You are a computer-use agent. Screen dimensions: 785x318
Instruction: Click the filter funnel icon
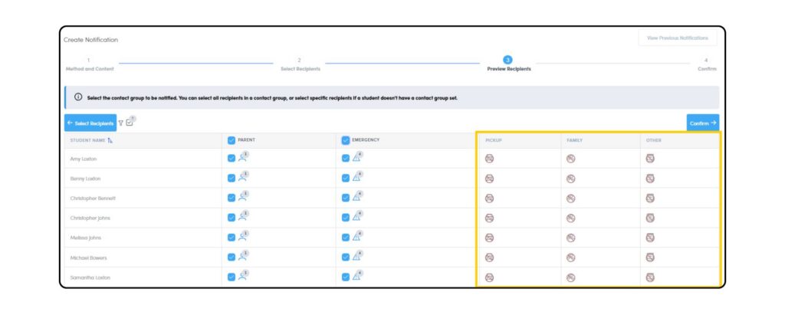pos(120,123)
